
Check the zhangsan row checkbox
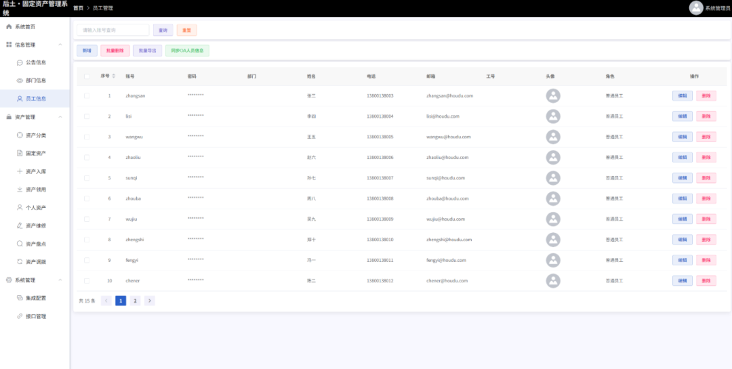[x=87, y=95]
